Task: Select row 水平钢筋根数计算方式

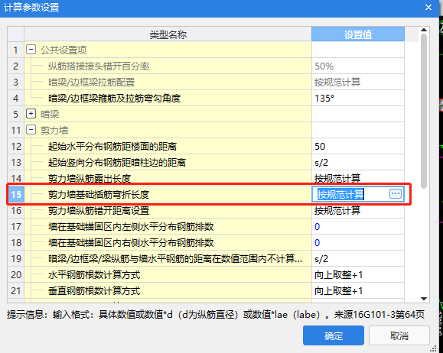Action: click(168, 274)
